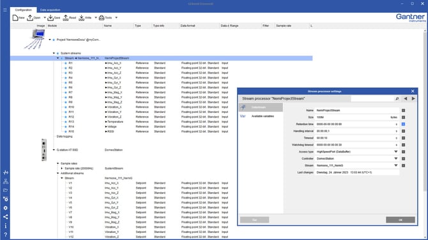This screenshot has width=428, height=240.
Task: Click the Size field showing 100M
Action: point(356,117)
